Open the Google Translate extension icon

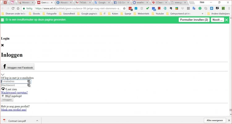pos(194,8)
